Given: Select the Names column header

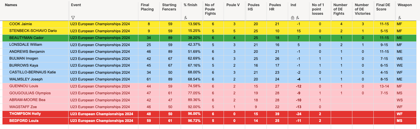Looking at the screenshot, I should [11, 5].
